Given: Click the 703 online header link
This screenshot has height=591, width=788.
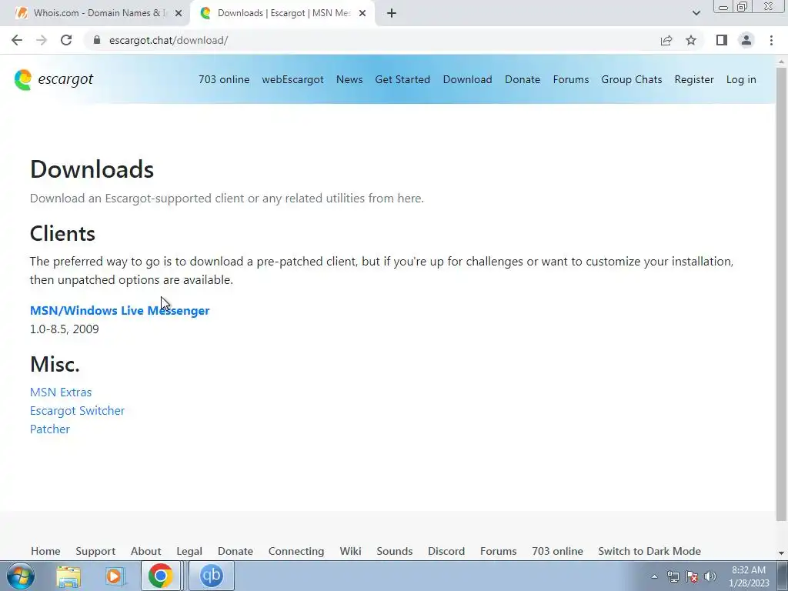Looking at the screenshot, I should (x=224, y=79).
